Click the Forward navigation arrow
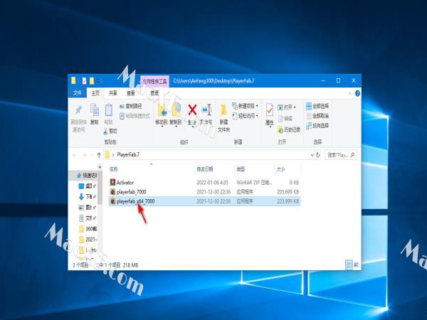The width and height of the screenshot is (427, 320). [84, 155]
